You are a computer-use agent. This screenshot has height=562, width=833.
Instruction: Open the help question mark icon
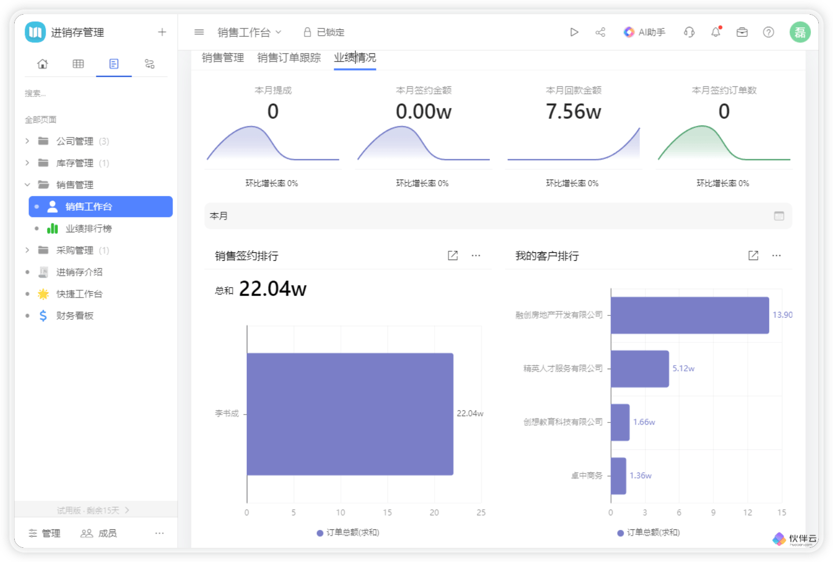pyautogui.click(x=768, y=32)
